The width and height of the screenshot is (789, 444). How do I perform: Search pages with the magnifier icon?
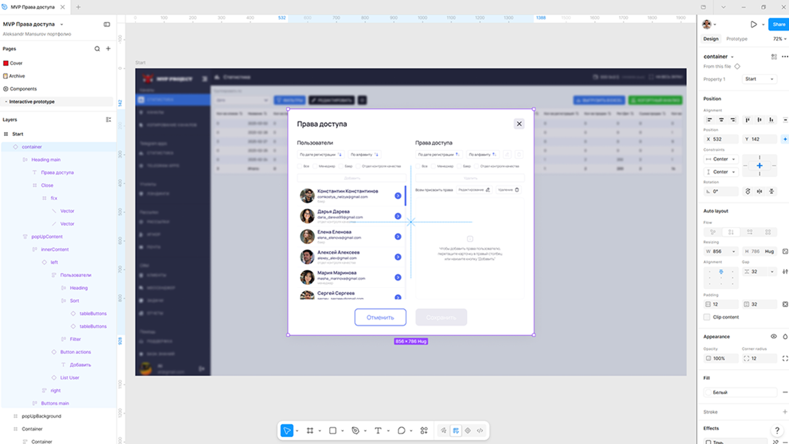(x=97, y=49)
